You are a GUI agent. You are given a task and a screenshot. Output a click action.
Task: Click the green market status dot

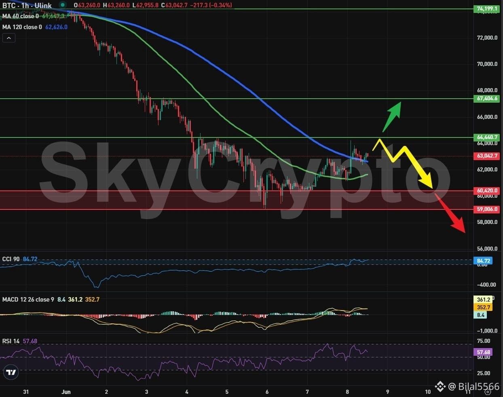pos(62,5)
